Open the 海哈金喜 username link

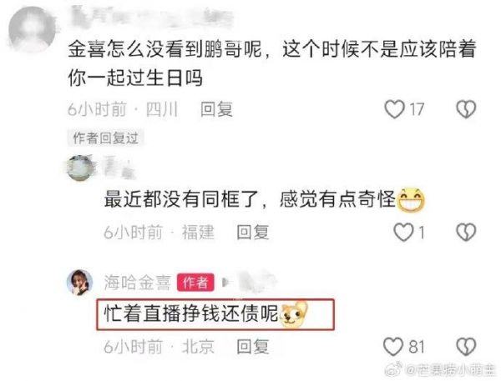point(138,283)
